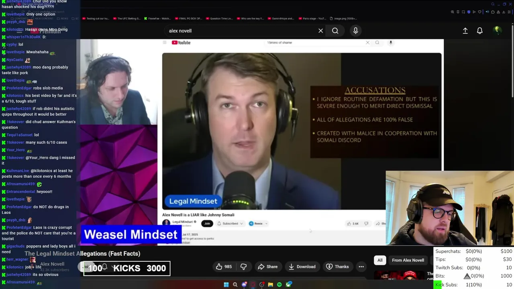
Task: Open the Xbox icon in the taskbar
Action: (x=288, y=285)
